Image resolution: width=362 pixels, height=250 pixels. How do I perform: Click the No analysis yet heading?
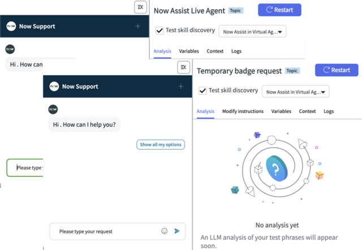pos(277,225)
